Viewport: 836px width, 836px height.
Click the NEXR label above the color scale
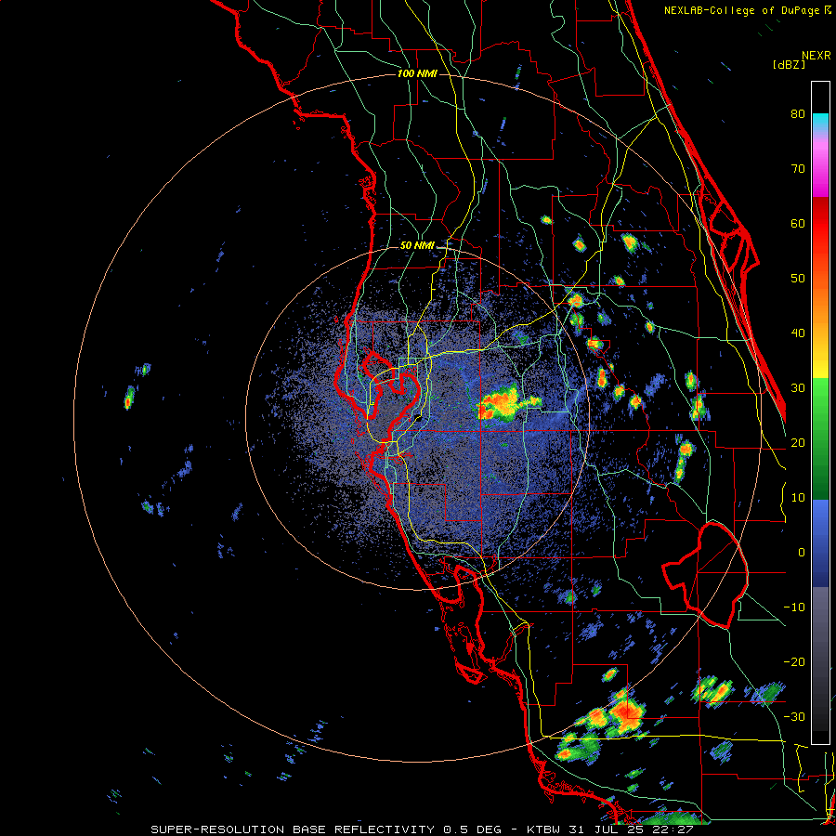[x=816, y=56]
